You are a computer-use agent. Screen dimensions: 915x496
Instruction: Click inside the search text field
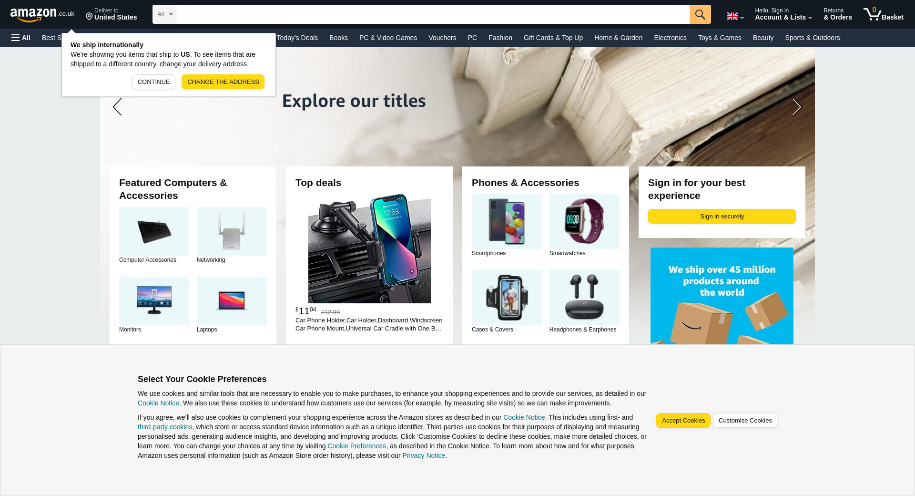click(x=433, y=14)
